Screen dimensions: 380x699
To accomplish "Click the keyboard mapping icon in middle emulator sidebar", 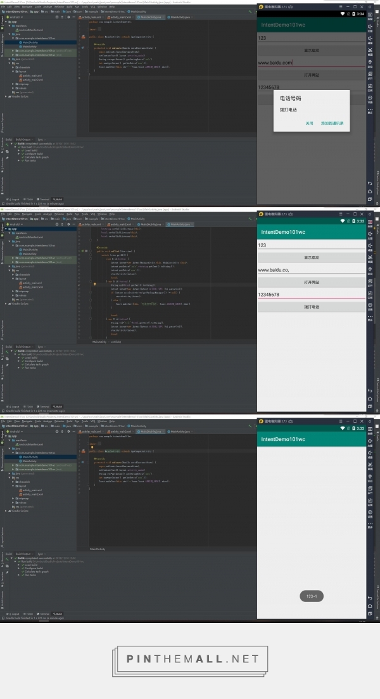I will [370, 222].
